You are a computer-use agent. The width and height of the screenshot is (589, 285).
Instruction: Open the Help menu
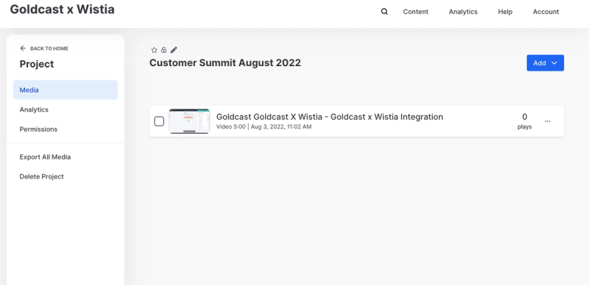[x=505, y=12]
